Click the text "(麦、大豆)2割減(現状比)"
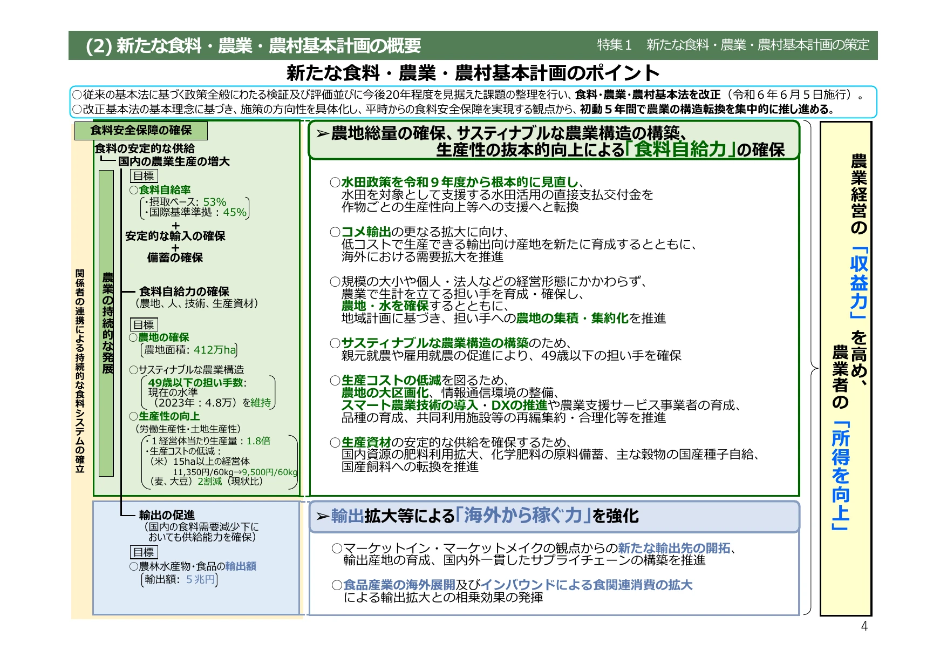This screenshot has width=947, height=670. pyautogui.click(x=206, y=482)
